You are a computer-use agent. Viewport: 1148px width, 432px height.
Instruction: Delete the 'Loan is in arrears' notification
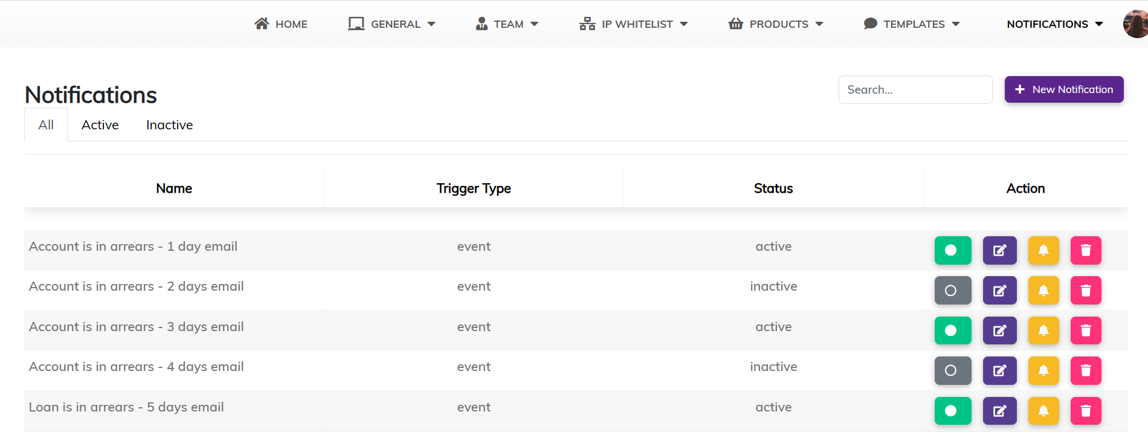pos(1086,411)
